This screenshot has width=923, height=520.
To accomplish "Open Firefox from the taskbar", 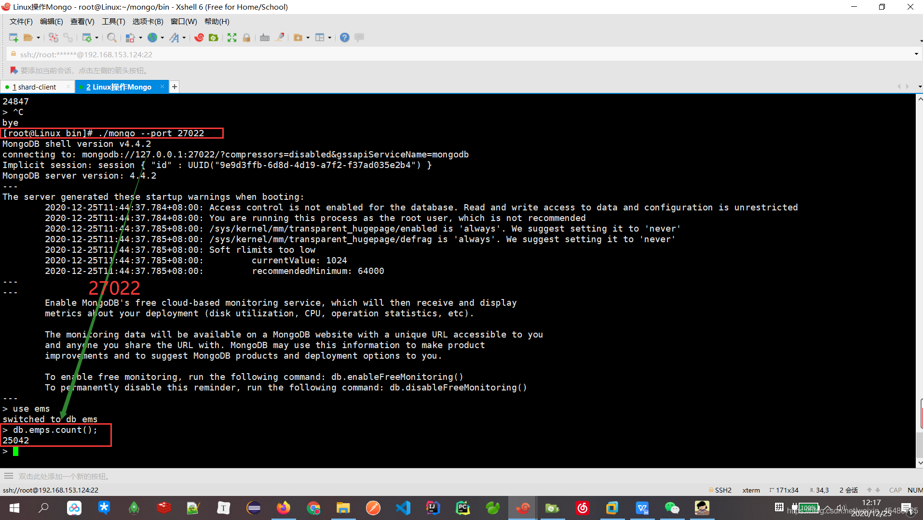I will pos(284,508).
